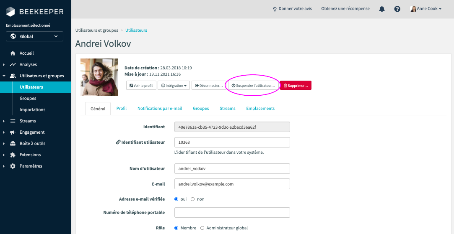Click the Paramètres gear icon
Screen dimensions: 454x234
(x=13, y=166)
